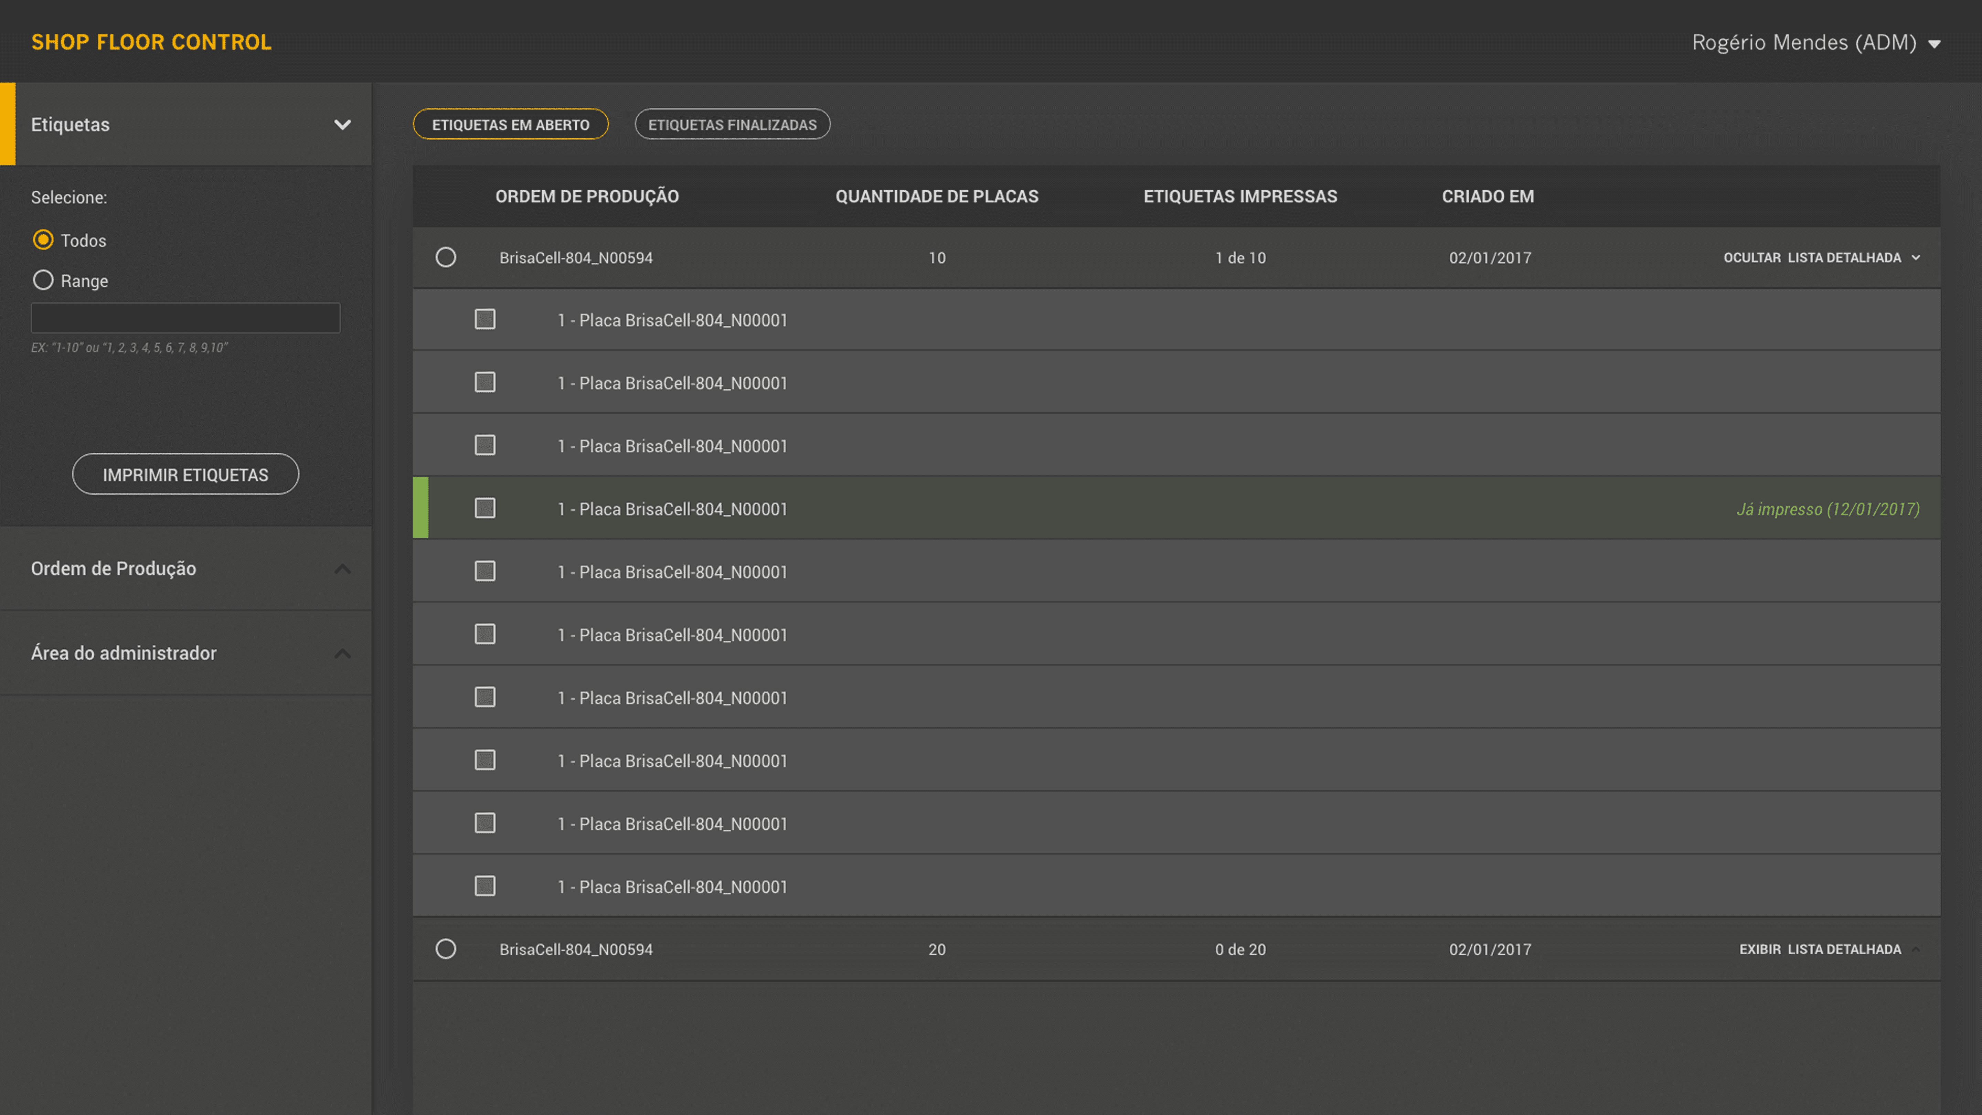Check the last Placa row checkbox

coord(485,886)
